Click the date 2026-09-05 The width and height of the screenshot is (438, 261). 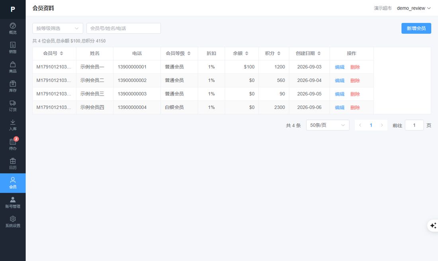309,94
